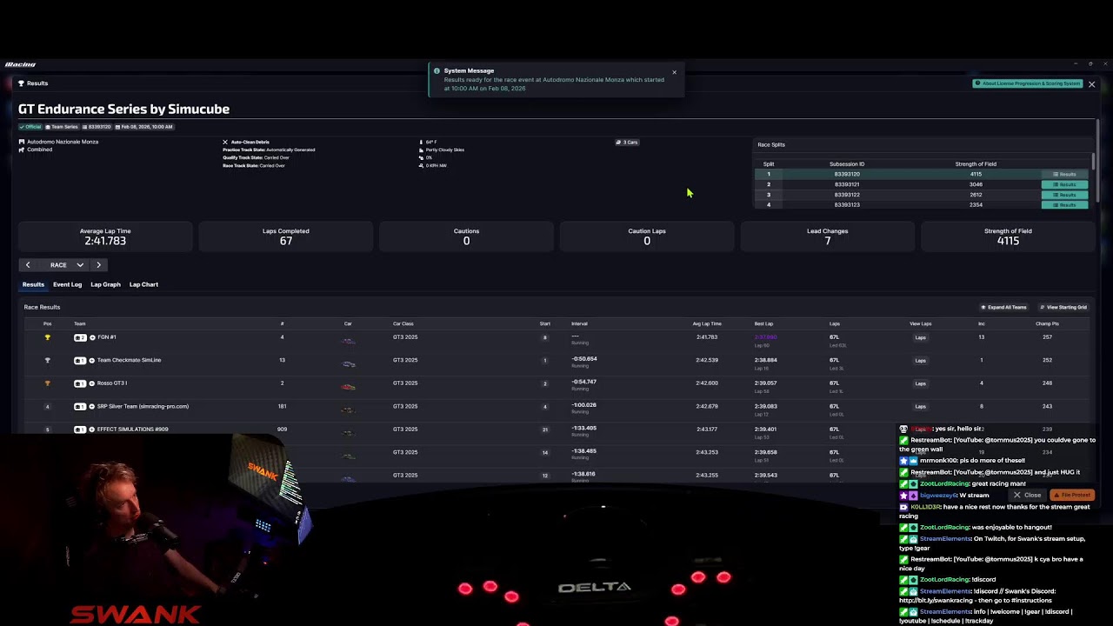Click driver count badge for FGN #1
1113x626 pixels.
click(x=80, y=337)
